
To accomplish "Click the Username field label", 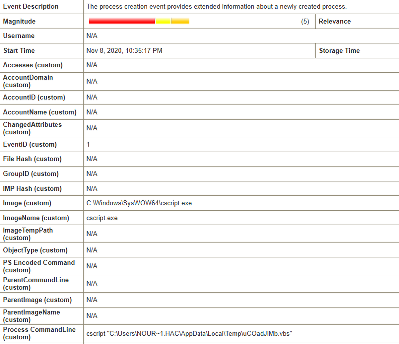I will pyautogui.click(x=19, y=36).
